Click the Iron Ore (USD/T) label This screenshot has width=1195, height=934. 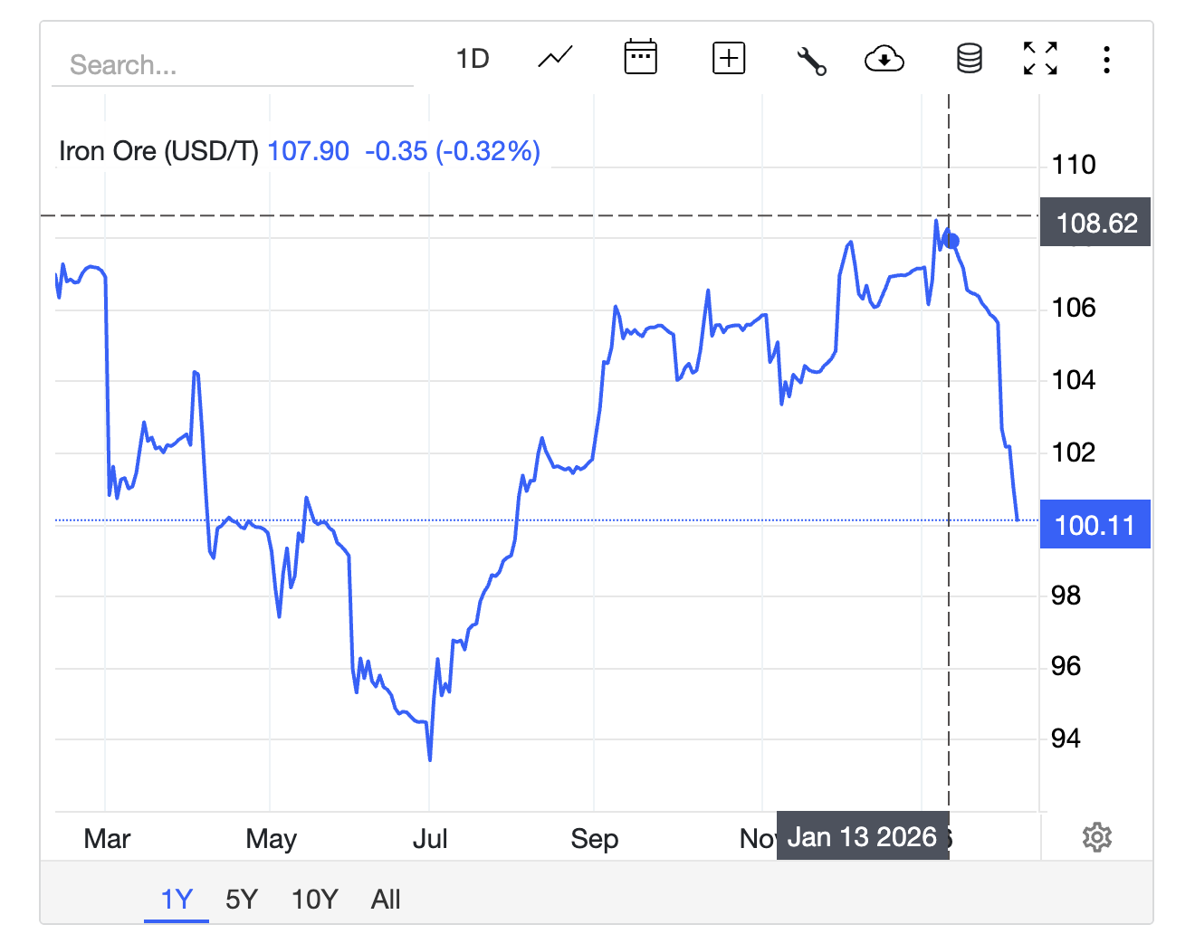(x=158, y=151)
